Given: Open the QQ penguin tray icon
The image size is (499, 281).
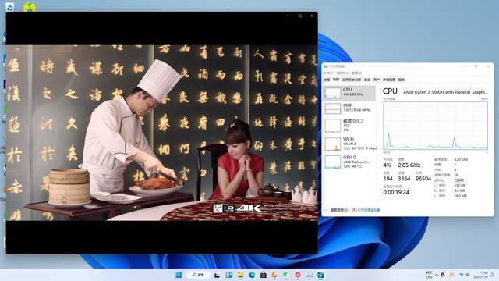Looking at the screenshot, I should click(x=443, y=275).
